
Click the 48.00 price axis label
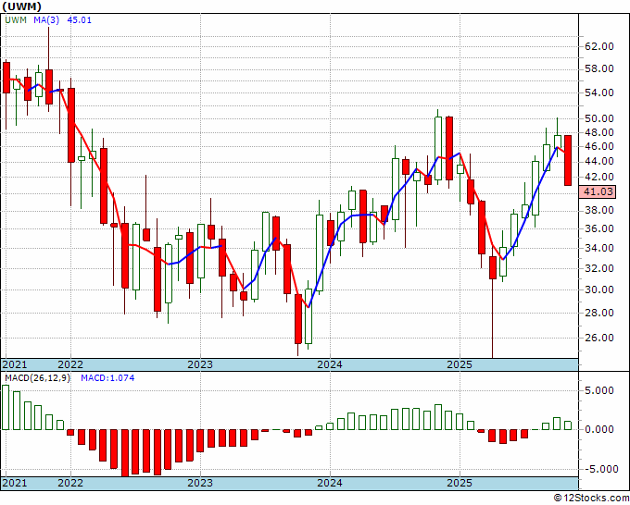click(x=599, y=132)
